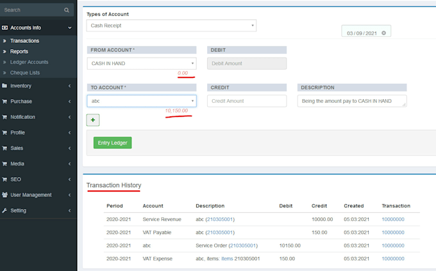Open Transactions in the sidebar
The width and height of the screenshot is (436, 271).
coord(25,41)
